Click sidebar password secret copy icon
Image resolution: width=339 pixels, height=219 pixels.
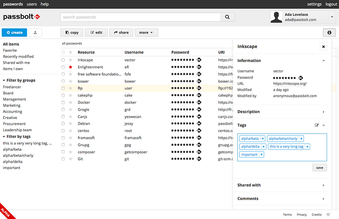pos(301,78)
